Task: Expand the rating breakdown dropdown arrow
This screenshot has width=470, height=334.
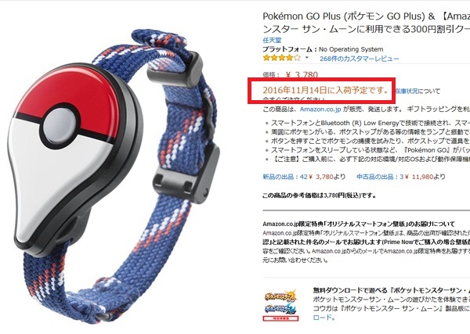Action: click(307, 57)
